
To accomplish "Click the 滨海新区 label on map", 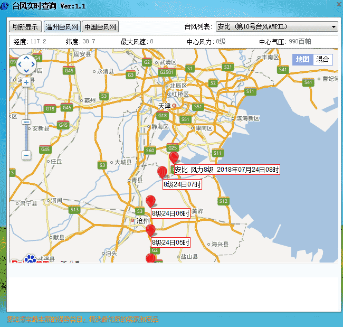I will [248, 118].
